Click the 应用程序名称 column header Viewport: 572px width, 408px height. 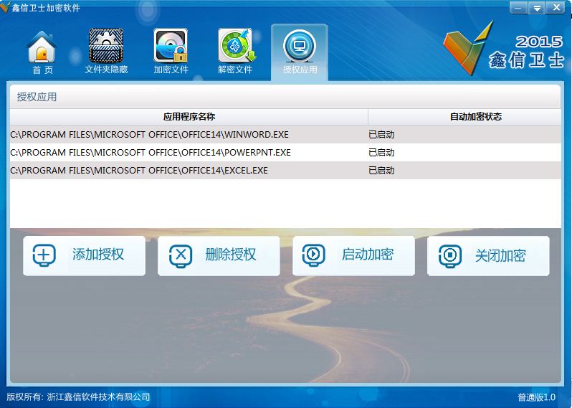(x=189, y=117)
